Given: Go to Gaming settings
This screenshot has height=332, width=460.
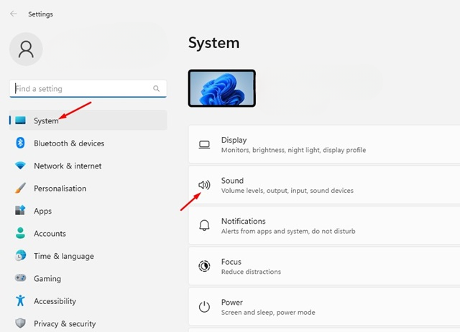Looking at the screenshot, I should (88, 278).
